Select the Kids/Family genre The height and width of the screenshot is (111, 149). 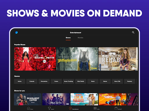81,81
